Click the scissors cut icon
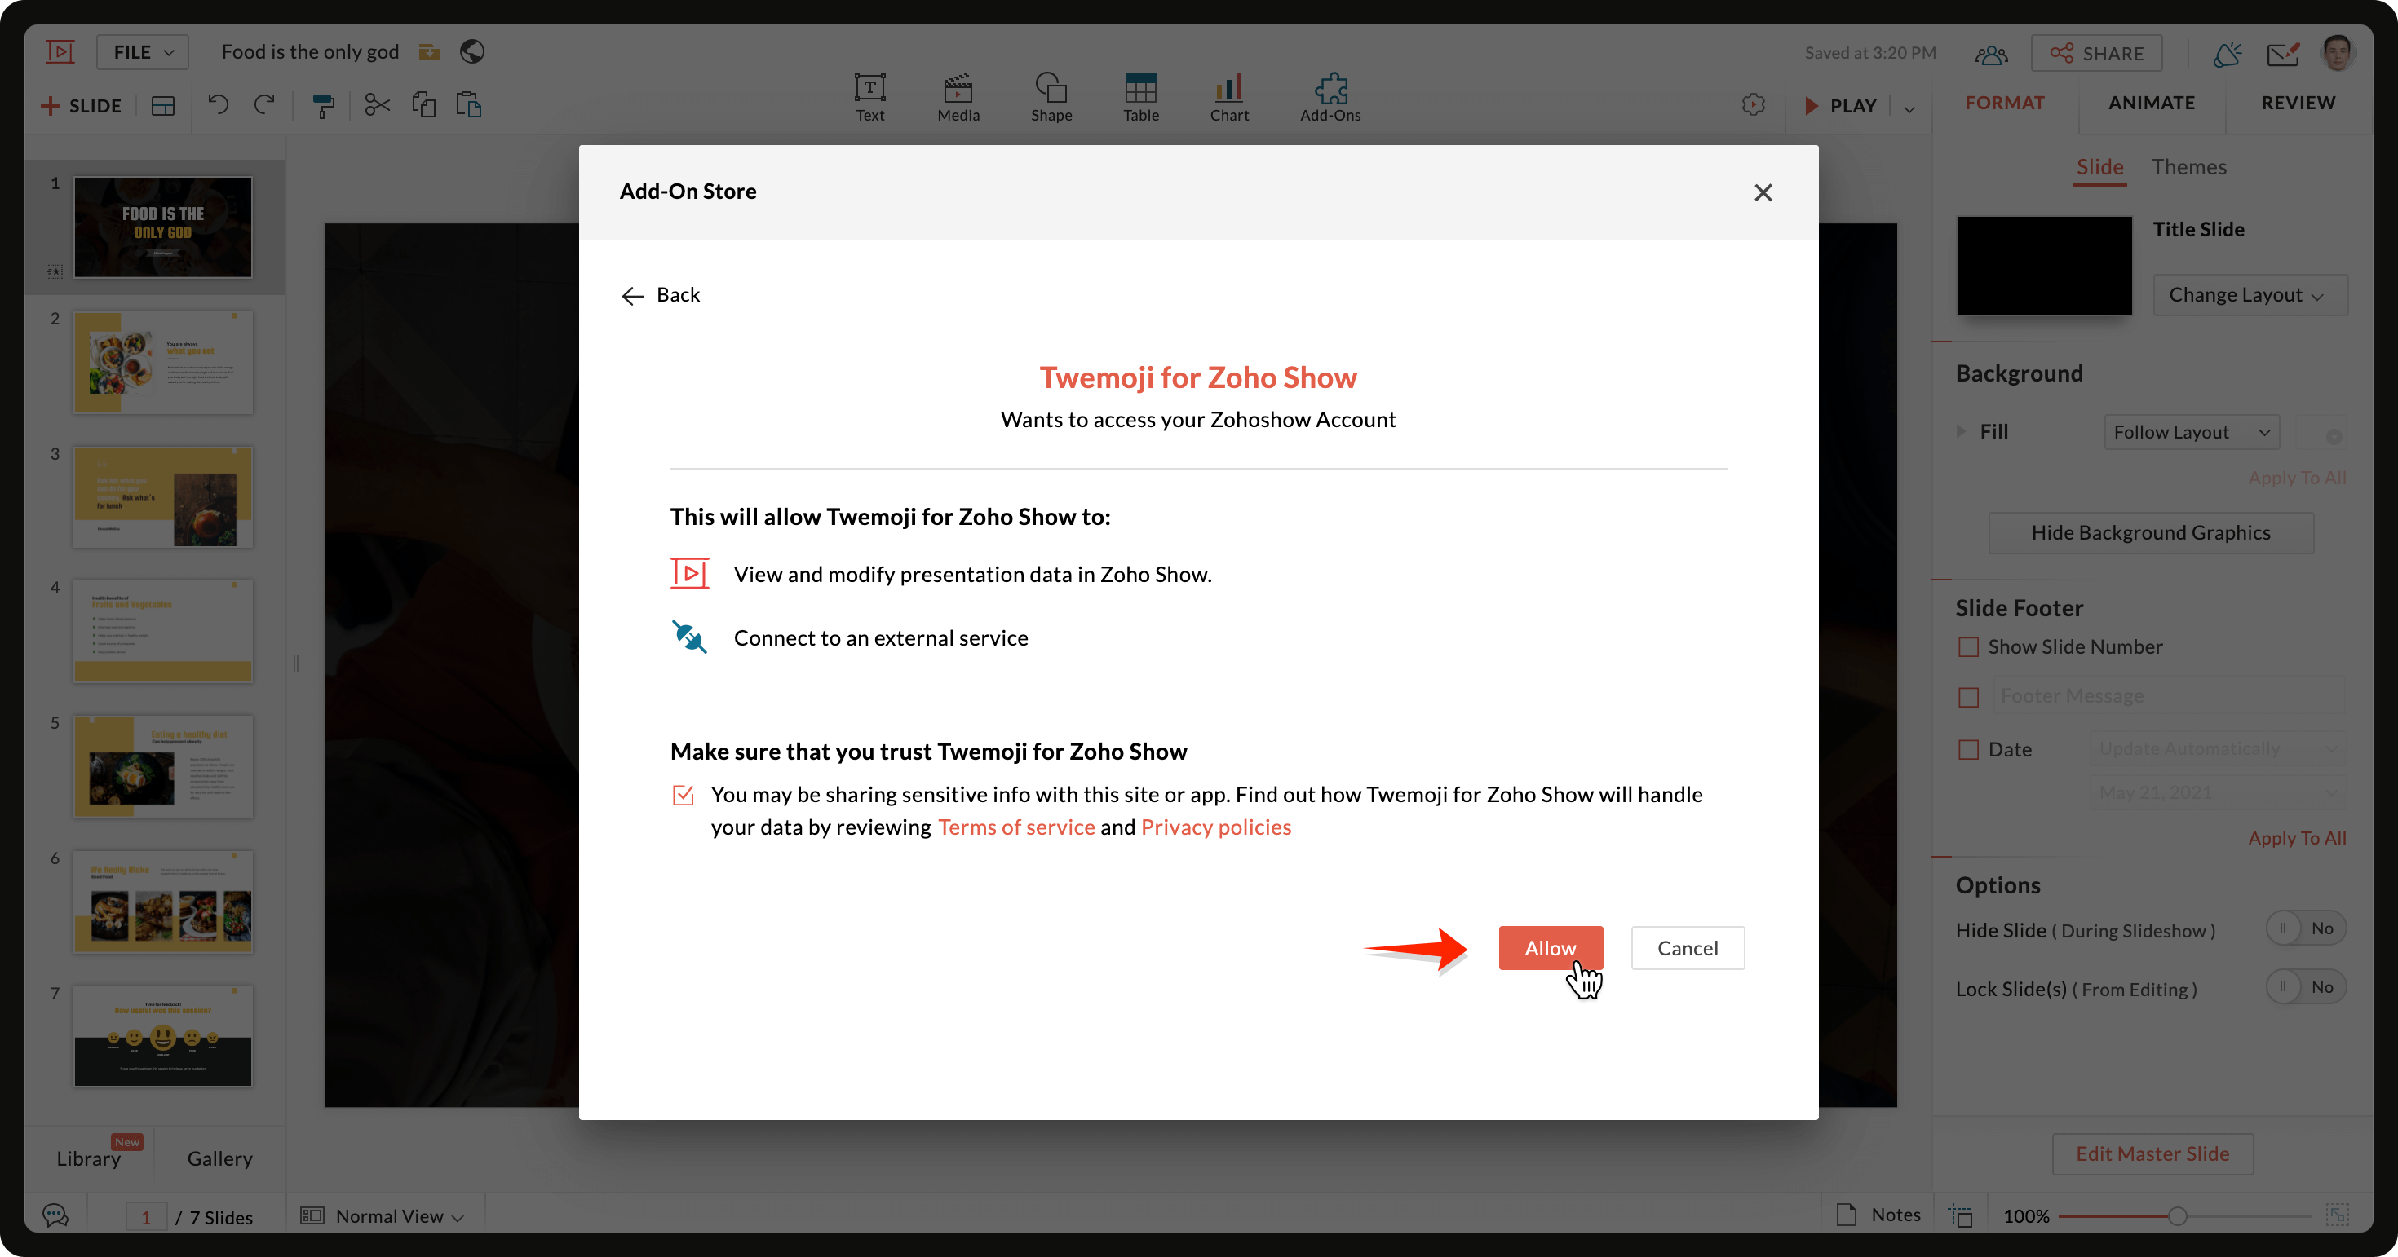This screenshot has height=1257, width=2398. point(377,105)
